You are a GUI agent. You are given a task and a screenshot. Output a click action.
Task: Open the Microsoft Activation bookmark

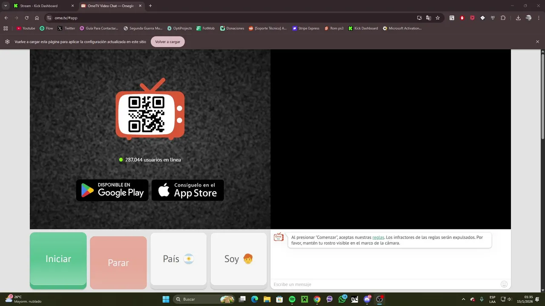pos(402,28)
